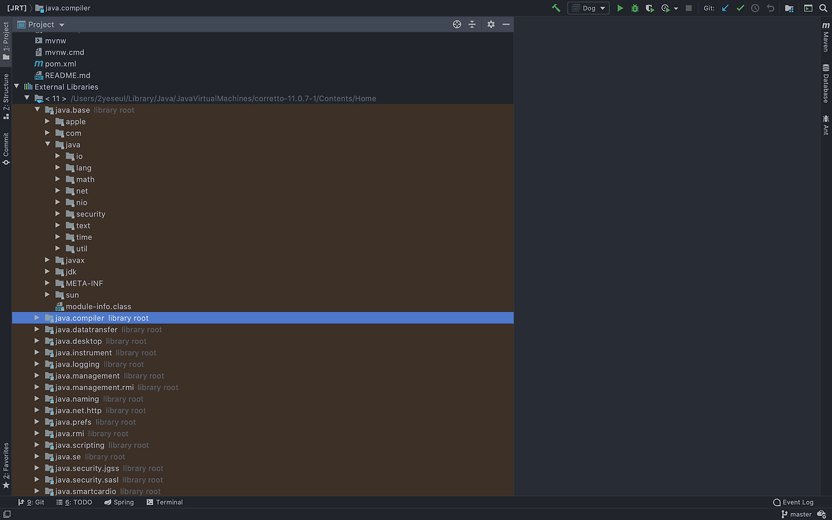Open the Project view selector dropdown
This screenshot has width=832, height=520.
point(41,25)
